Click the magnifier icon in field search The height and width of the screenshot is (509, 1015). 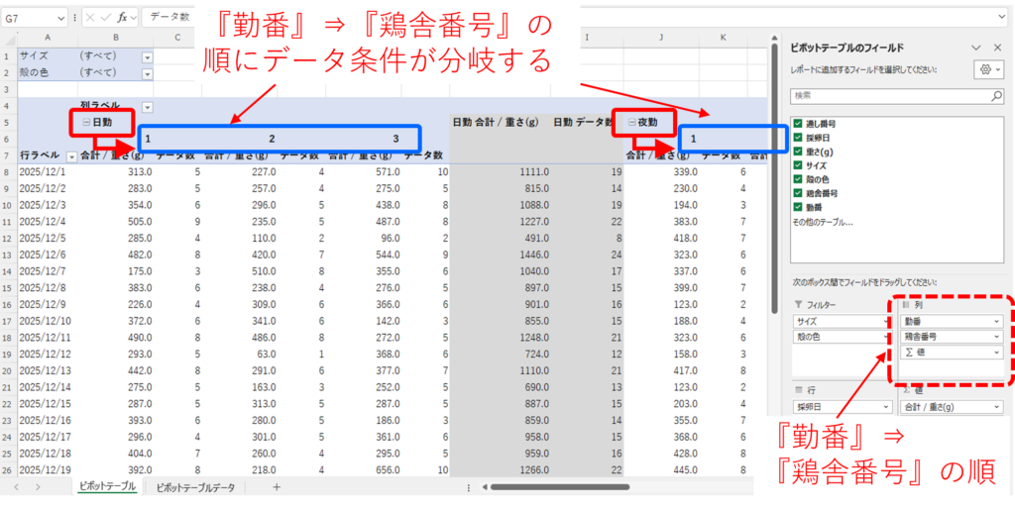[x=996, y=96]
